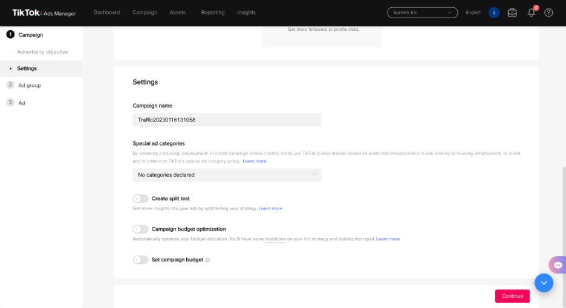The height and width of the screenshot is (308, 566).
Task: Open the Dashboard menu
Action: 107,12
